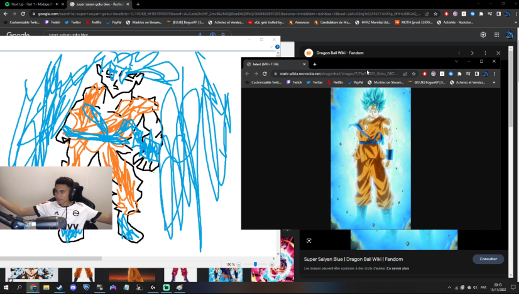This screenshot has height=294, width=519.
Task: Open the side panel icon in the Google window
Action: (498, 14)
